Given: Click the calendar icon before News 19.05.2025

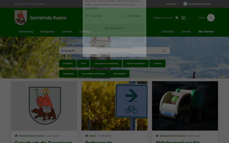Looking at the screenshot, I should pyautogui.click(x=87, y=136).
